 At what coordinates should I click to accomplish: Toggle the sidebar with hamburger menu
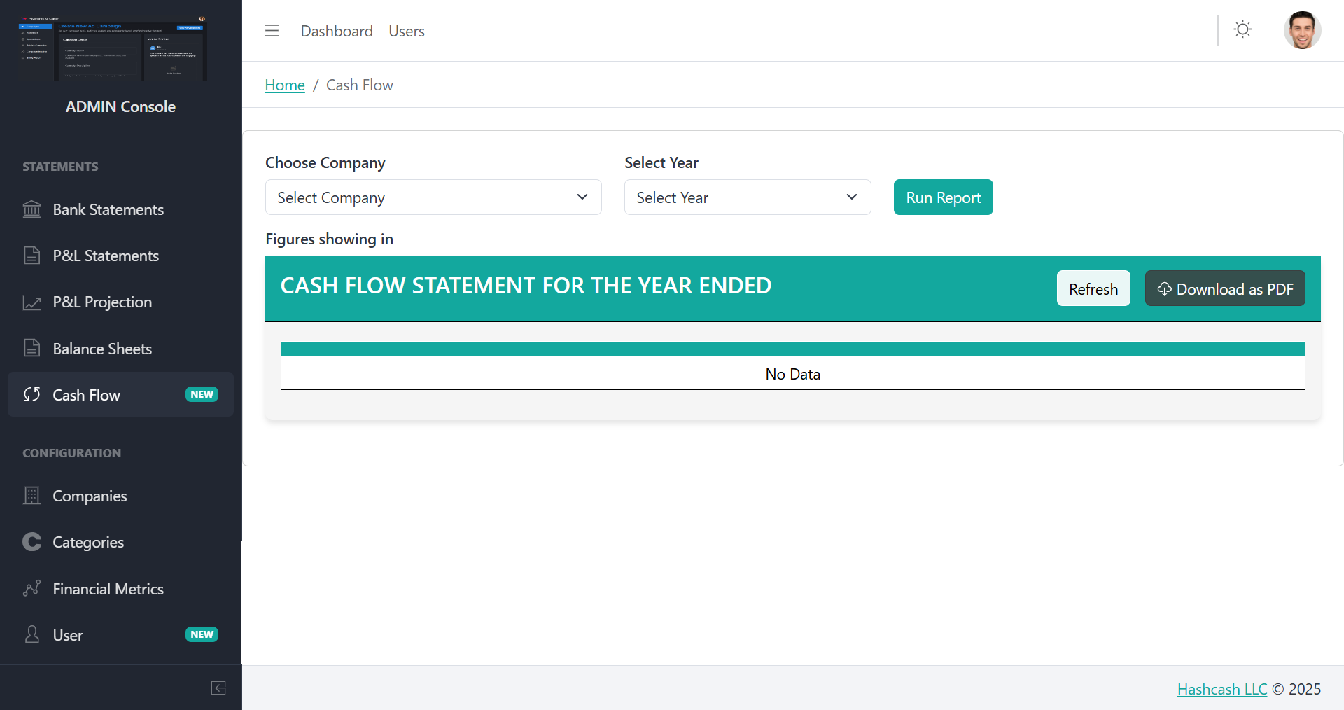272,31
